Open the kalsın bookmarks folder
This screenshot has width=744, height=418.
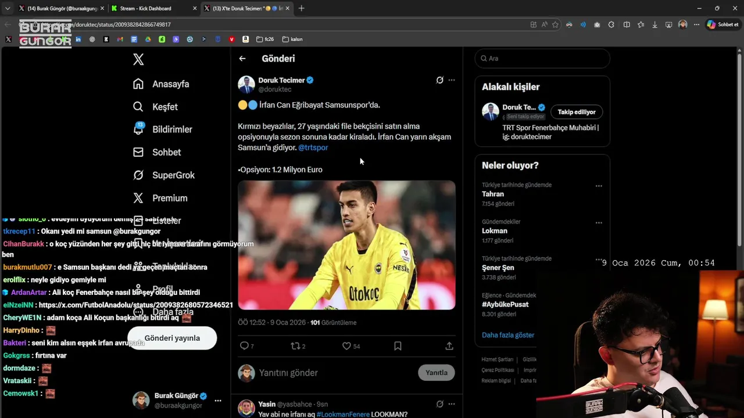pyautogui.click(x=292, y=39)
